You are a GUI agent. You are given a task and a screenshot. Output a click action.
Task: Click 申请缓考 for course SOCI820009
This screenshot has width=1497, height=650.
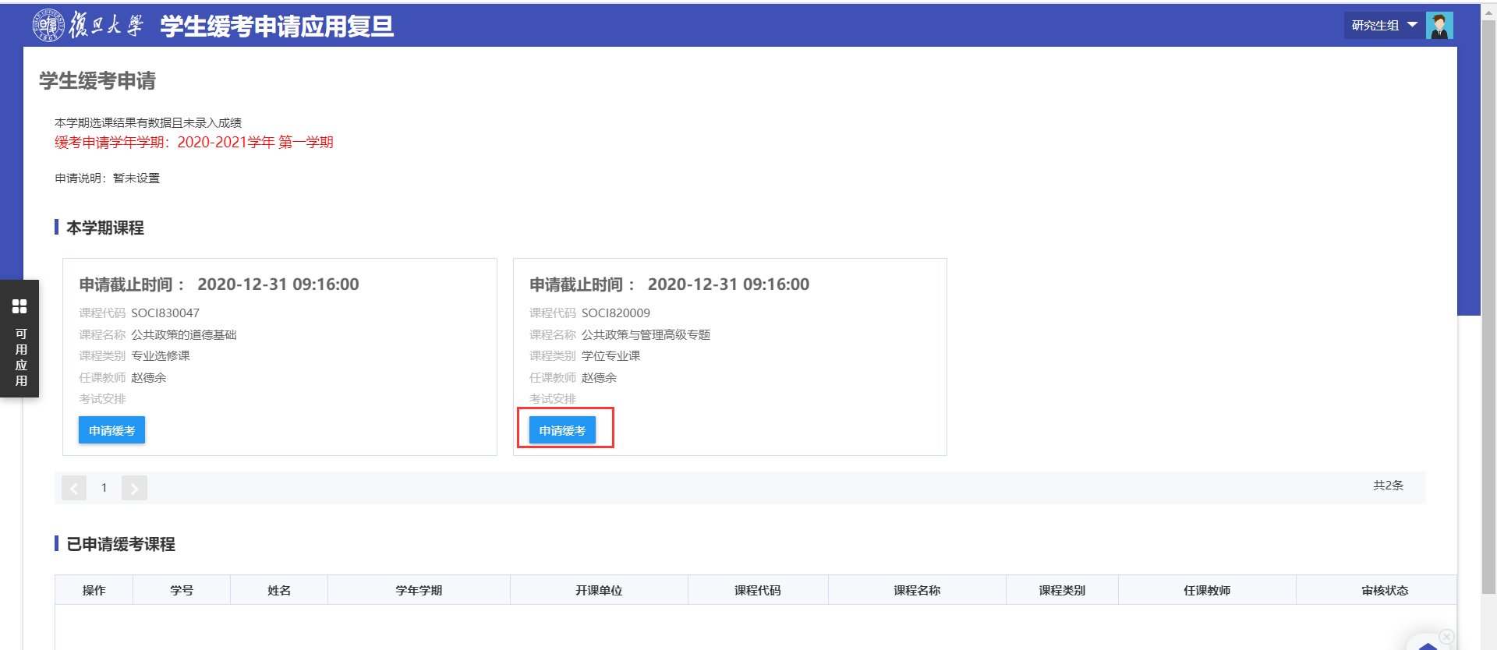[562, 430]
